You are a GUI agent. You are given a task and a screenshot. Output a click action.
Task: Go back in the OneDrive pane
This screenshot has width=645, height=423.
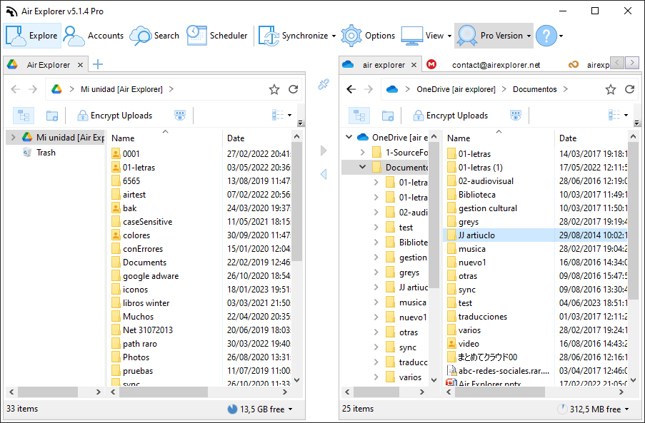coord(351,89)
